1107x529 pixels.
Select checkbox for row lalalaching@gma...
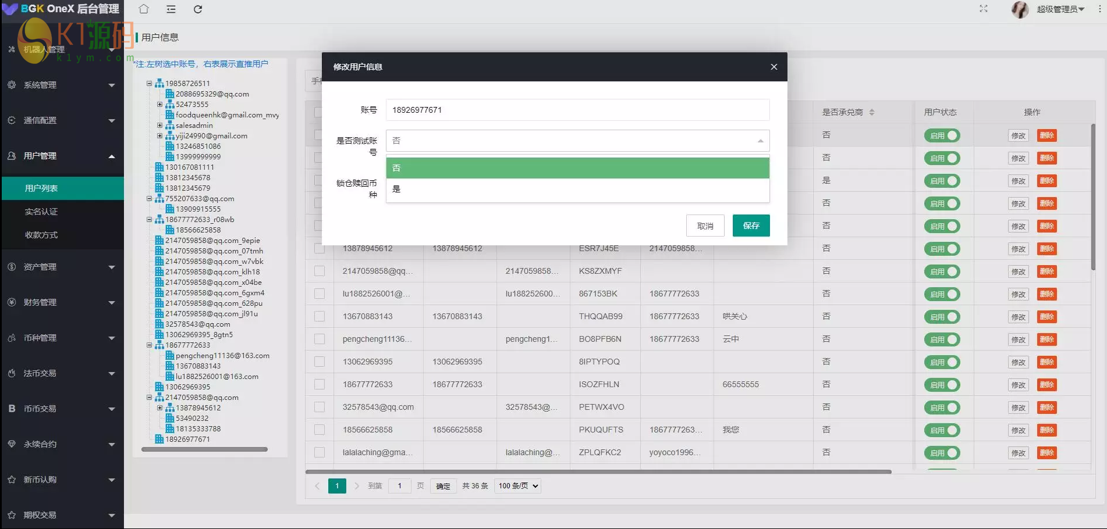point(320,452)
